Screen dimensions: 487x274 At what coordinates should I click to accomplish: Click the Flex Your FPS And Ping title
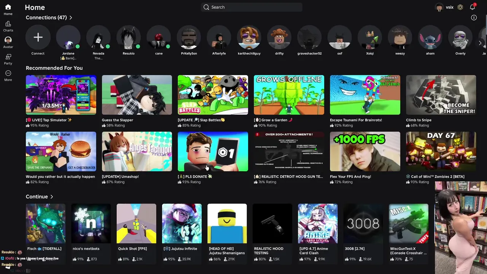point(350,177)
